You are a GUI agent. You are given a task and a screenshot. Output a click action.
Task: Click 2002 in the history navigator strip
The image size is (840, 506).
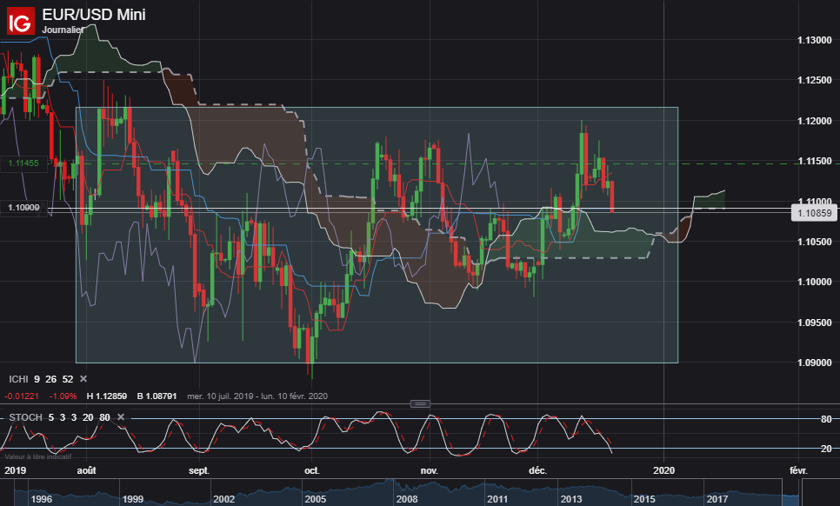(224, 499)
